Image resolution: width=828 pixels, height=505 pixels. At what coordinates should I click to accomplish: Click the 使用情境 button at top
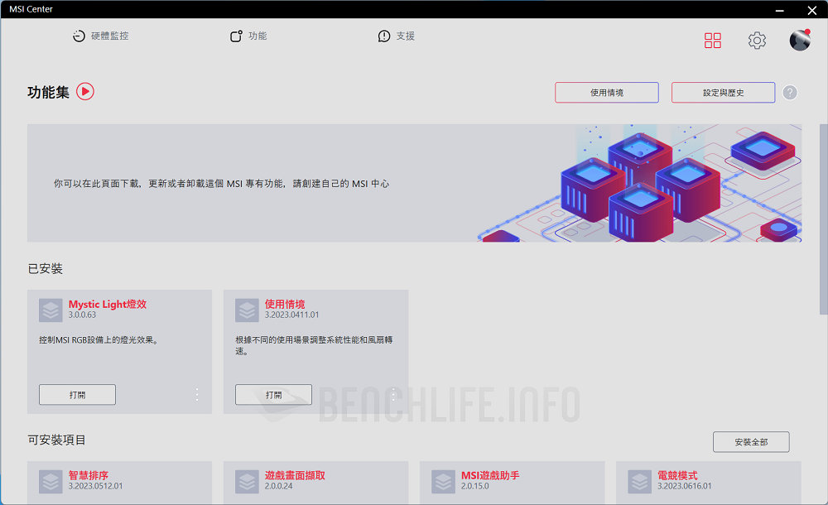coord(606,93)
